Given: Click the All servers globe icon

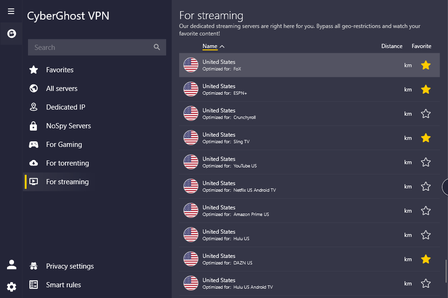Looking at the screenshot, I should (33, 88).
